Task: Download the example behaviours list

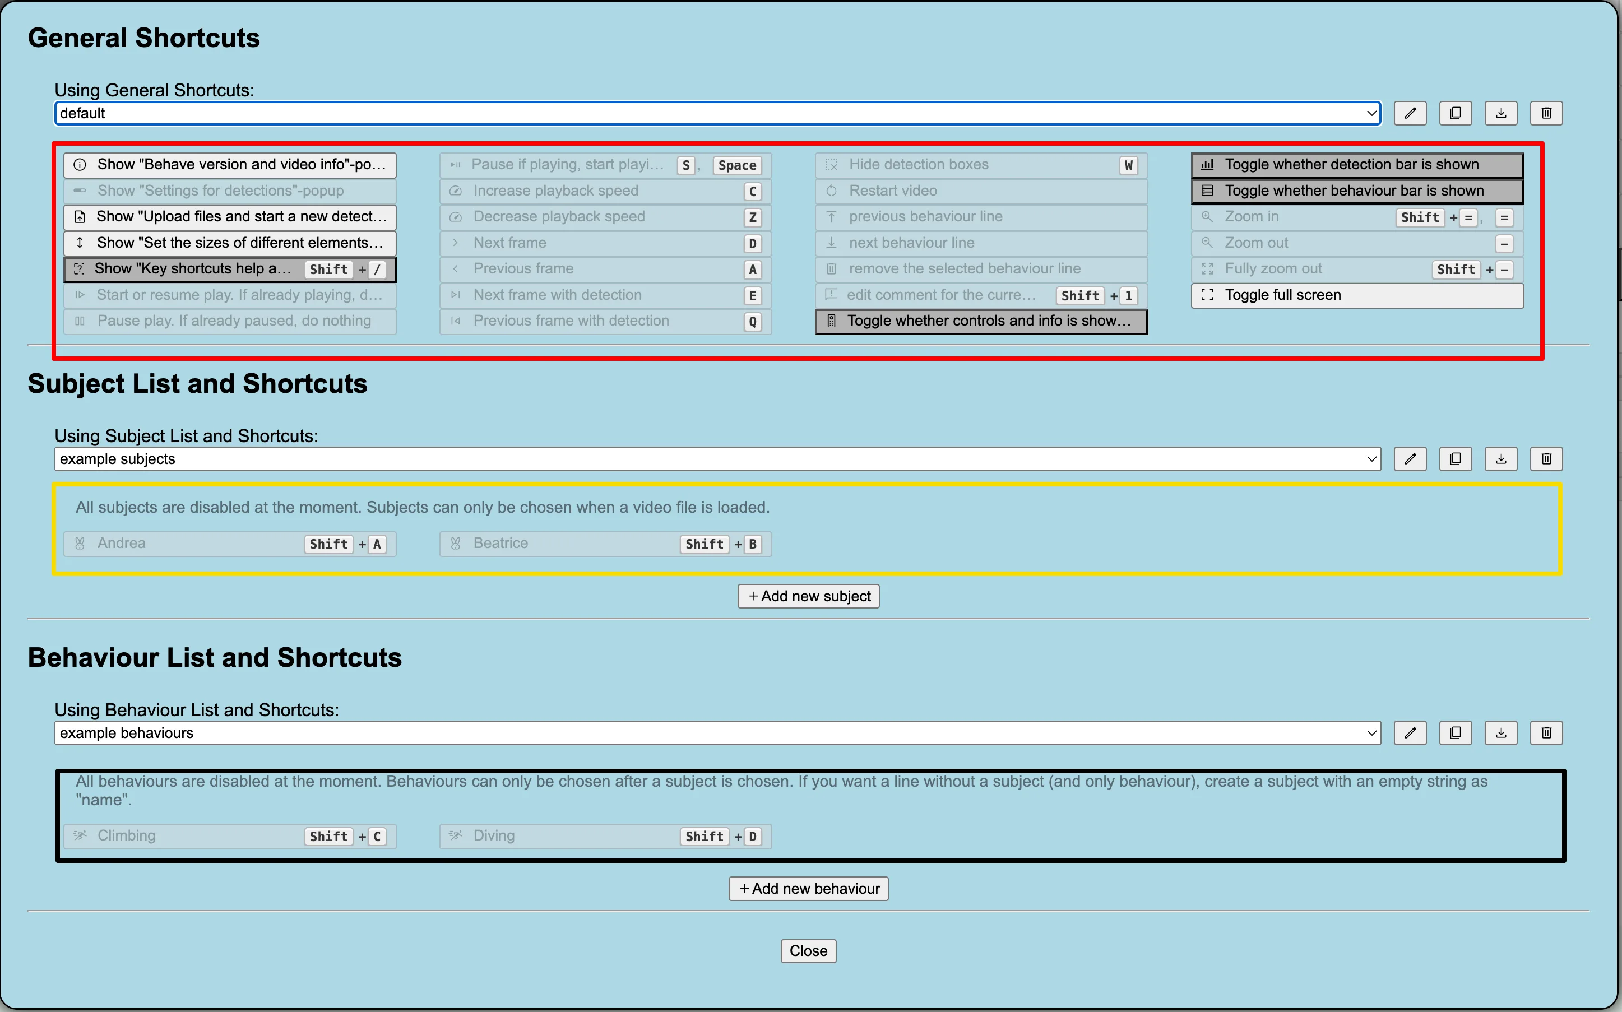Action: pos(1501,733)
